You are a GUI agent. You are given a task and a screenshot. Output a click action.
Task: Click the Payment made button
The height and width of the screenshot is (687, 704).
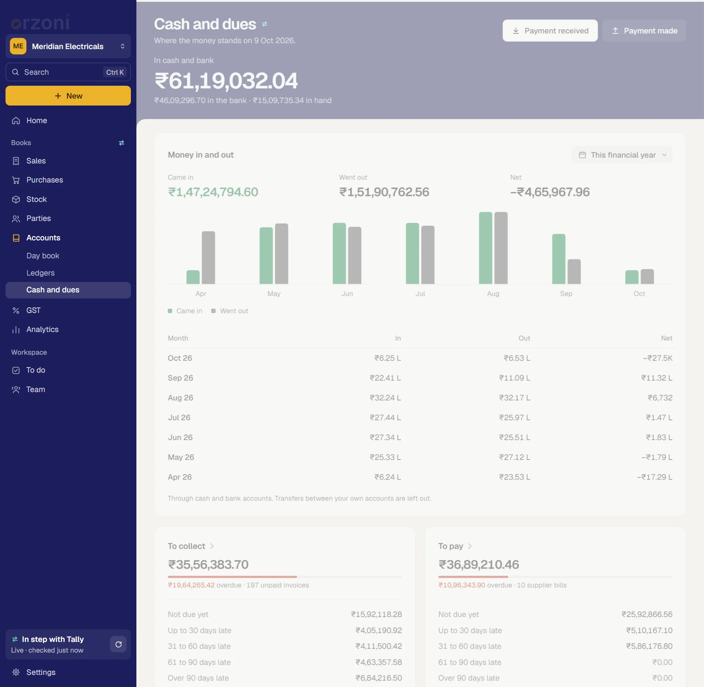644,31
